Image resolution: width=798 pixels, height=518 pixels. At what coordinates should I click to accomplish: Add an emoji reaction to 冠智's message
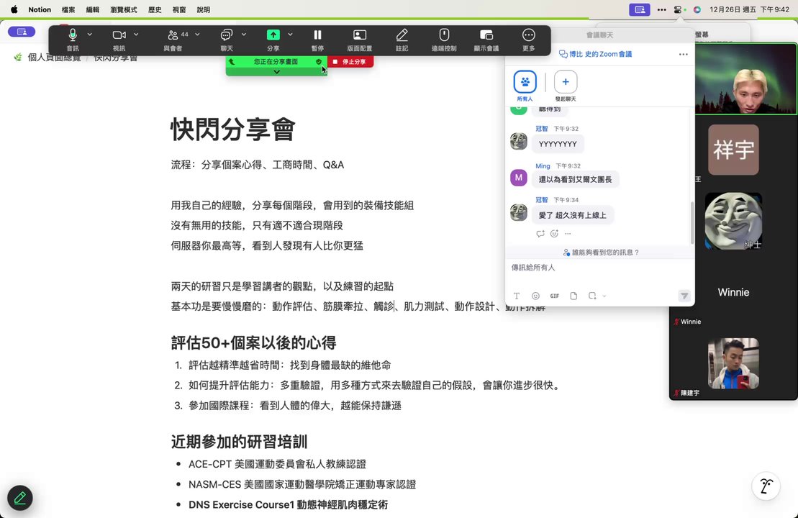[x=553, y=233]
